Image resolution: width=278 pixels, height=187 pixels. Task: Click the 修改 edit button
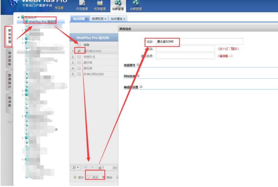[x=93, y=177]
